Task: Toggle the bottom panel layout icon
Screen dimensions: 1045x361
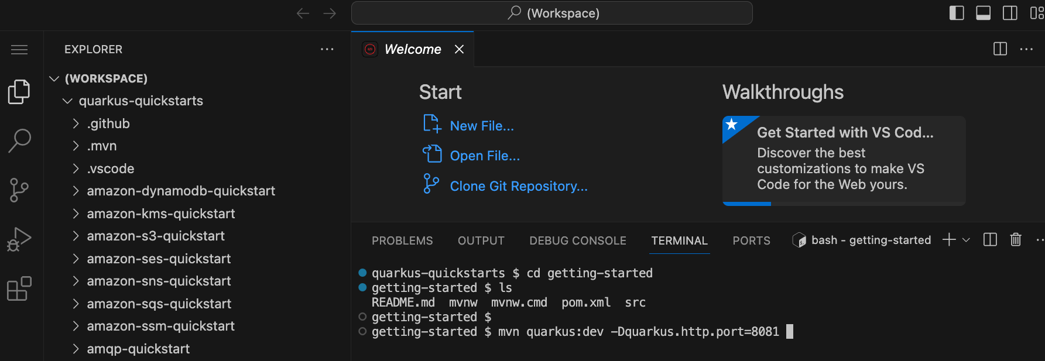Action: tap(984, 13)
